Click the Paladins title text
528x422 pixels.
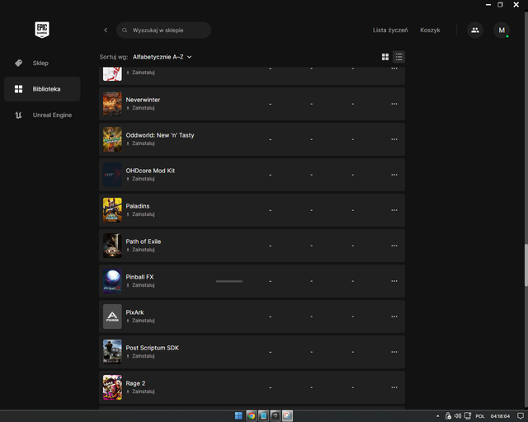tap(138, 206)
